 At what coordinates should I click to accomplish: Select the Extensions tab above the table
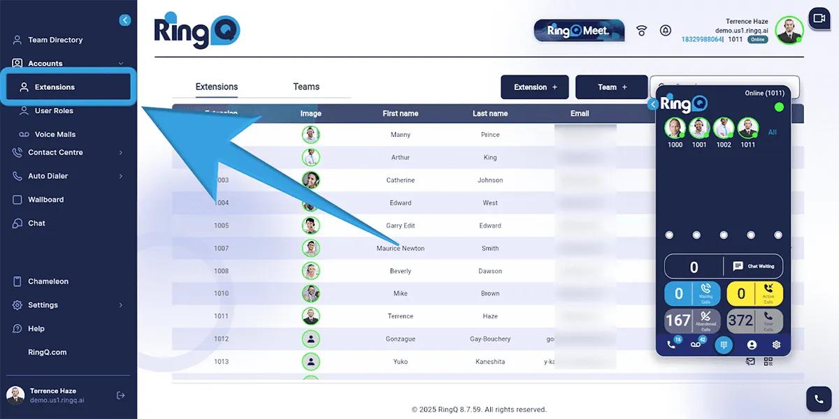click(x=217, y=87)
